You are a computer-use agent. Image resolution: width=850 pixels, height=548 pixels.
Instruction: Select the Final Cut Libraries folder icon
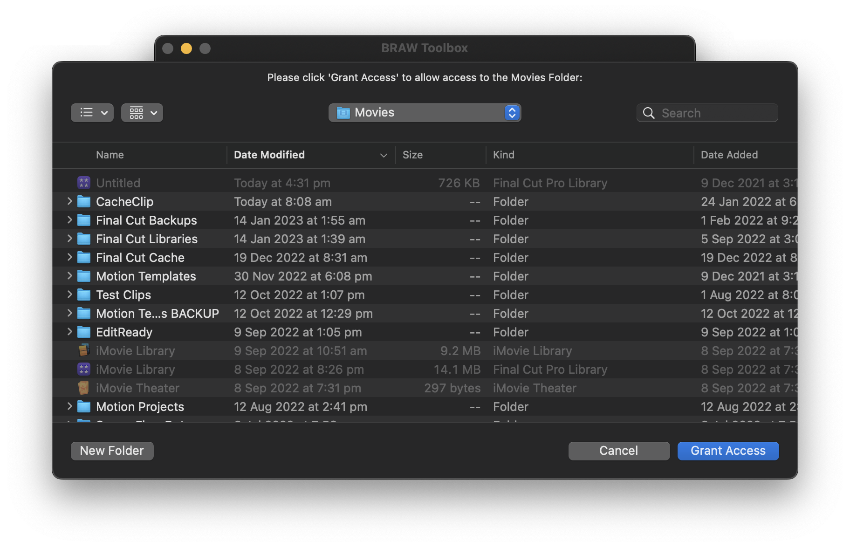click(x=84, y=239)
